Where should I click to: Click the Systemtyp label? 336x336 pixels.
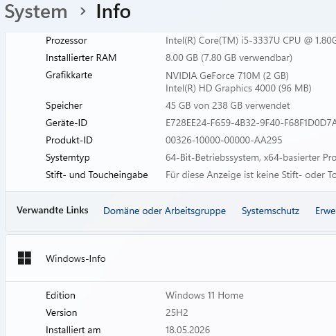pyautogui.click(x=68, y=158)
